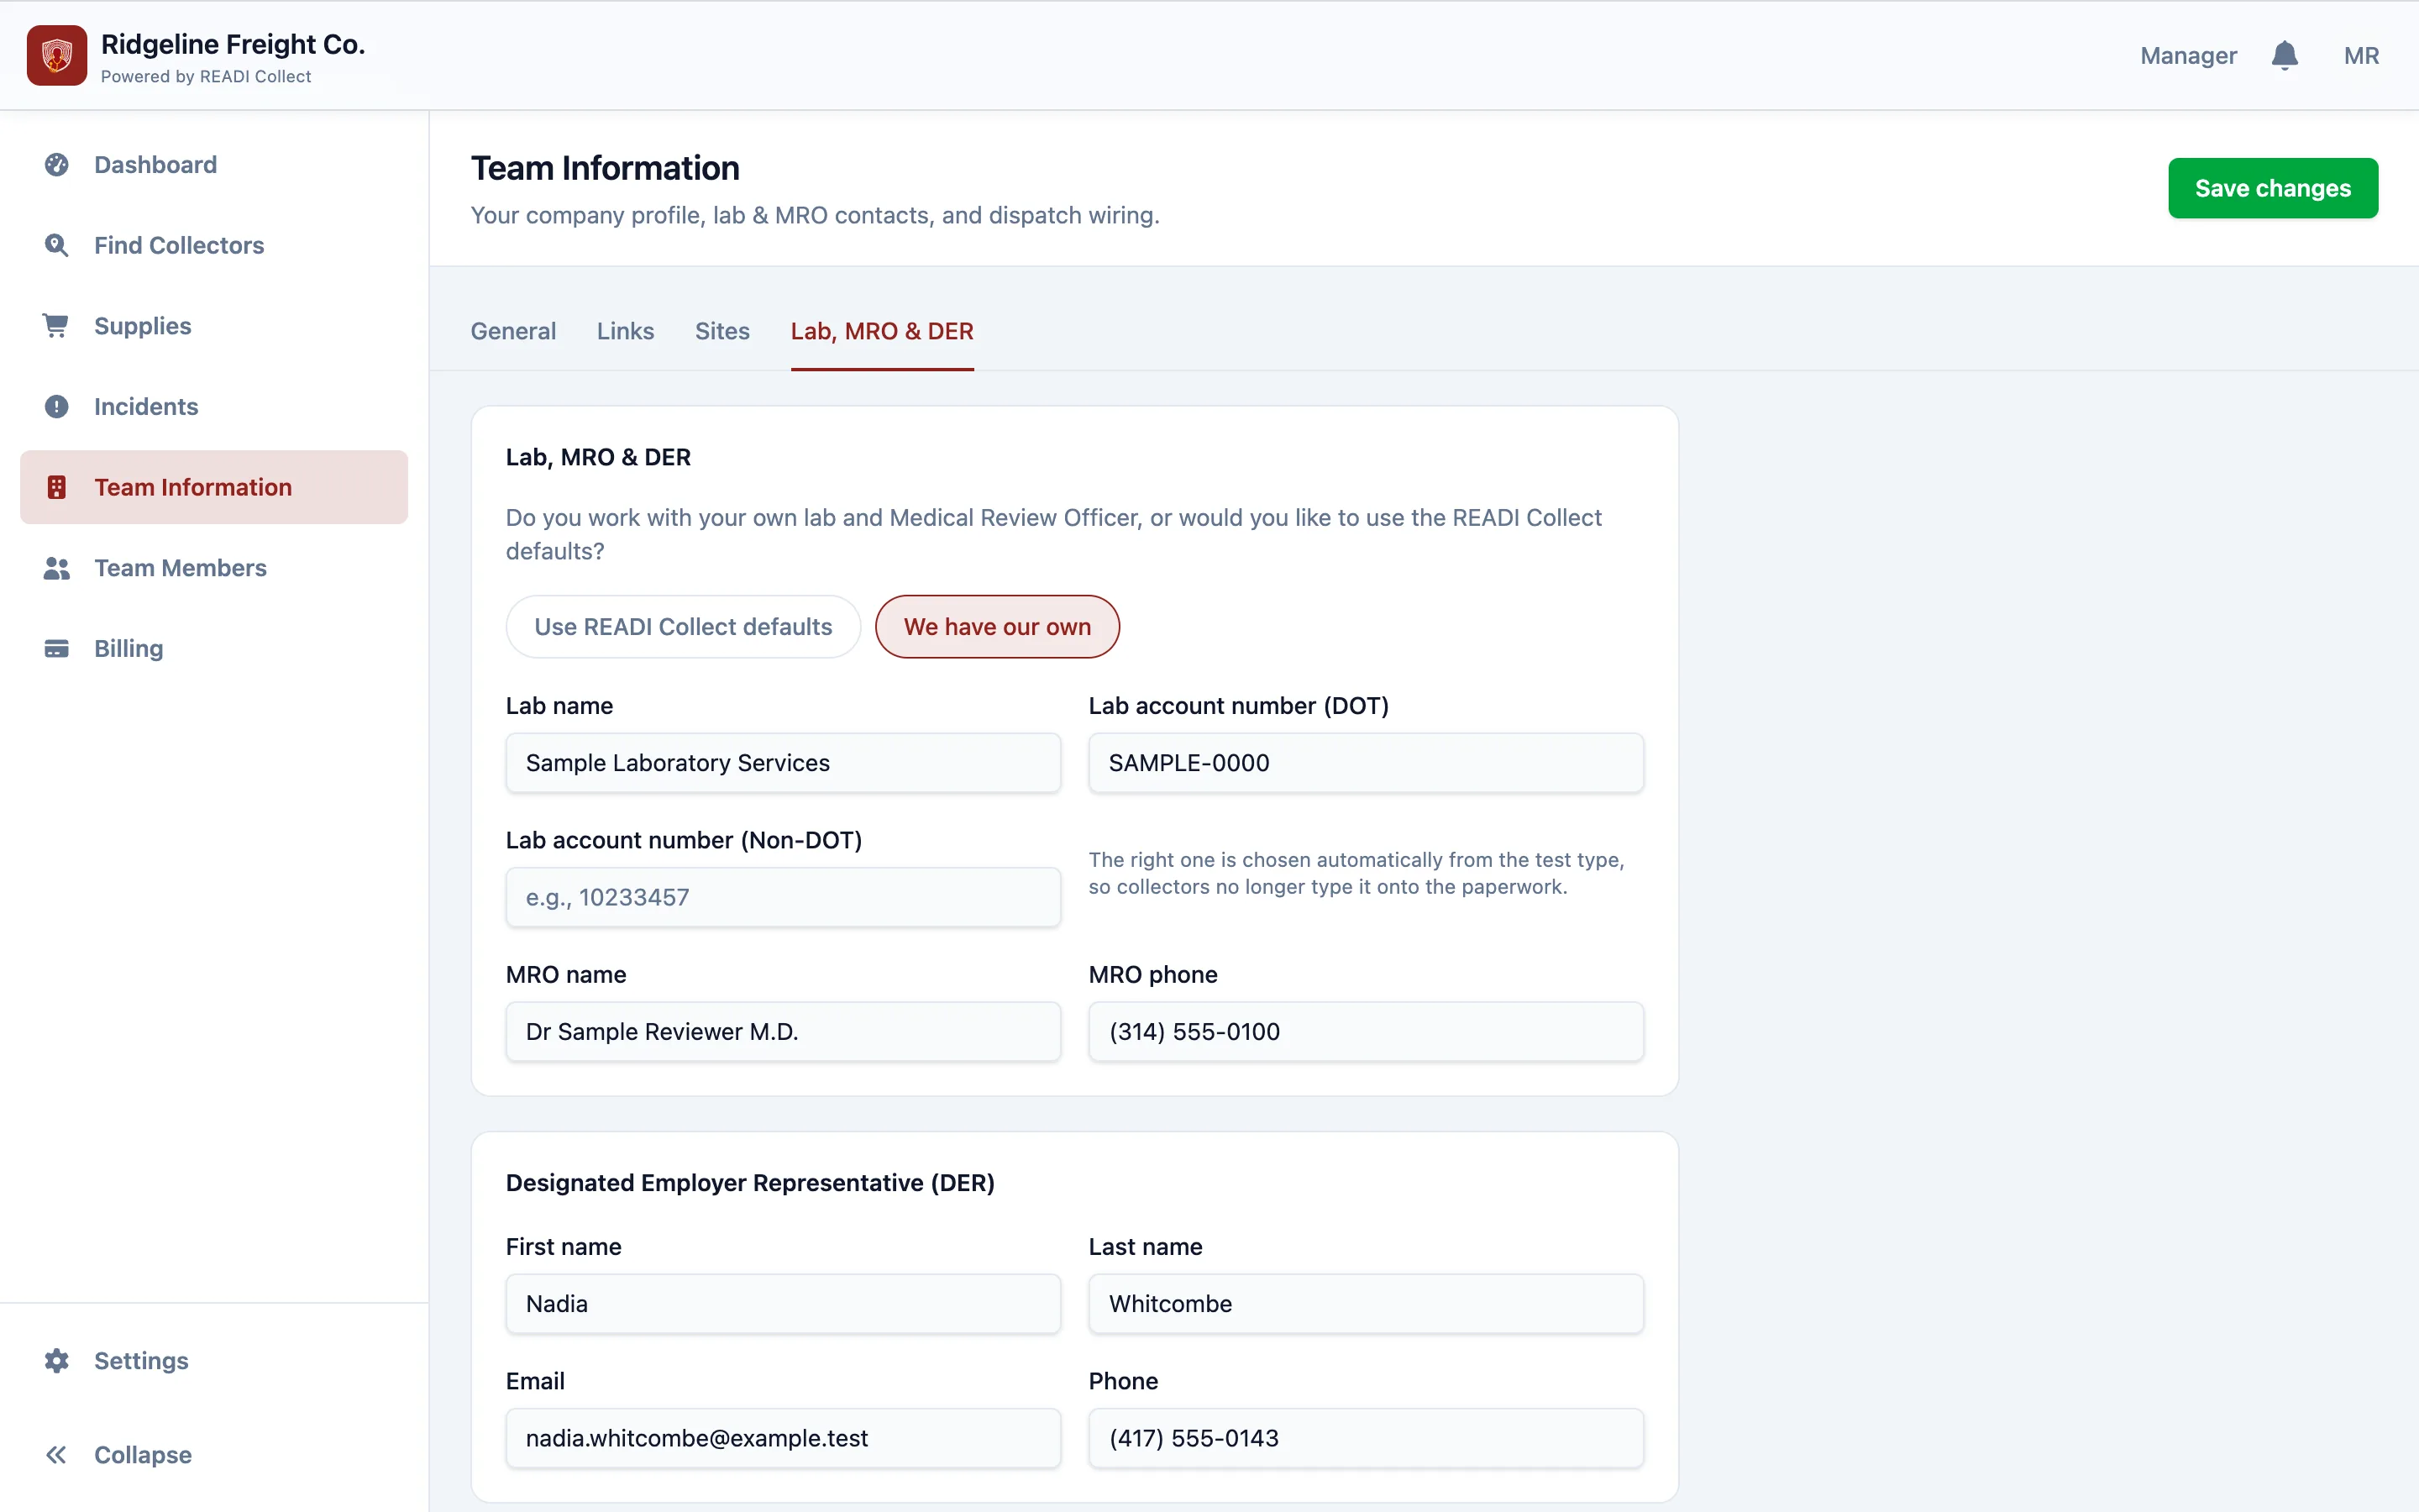Screen dimensions: 2419x1512
Task: Click the Collapse double-chevron icon
Action: (57, 1455)
